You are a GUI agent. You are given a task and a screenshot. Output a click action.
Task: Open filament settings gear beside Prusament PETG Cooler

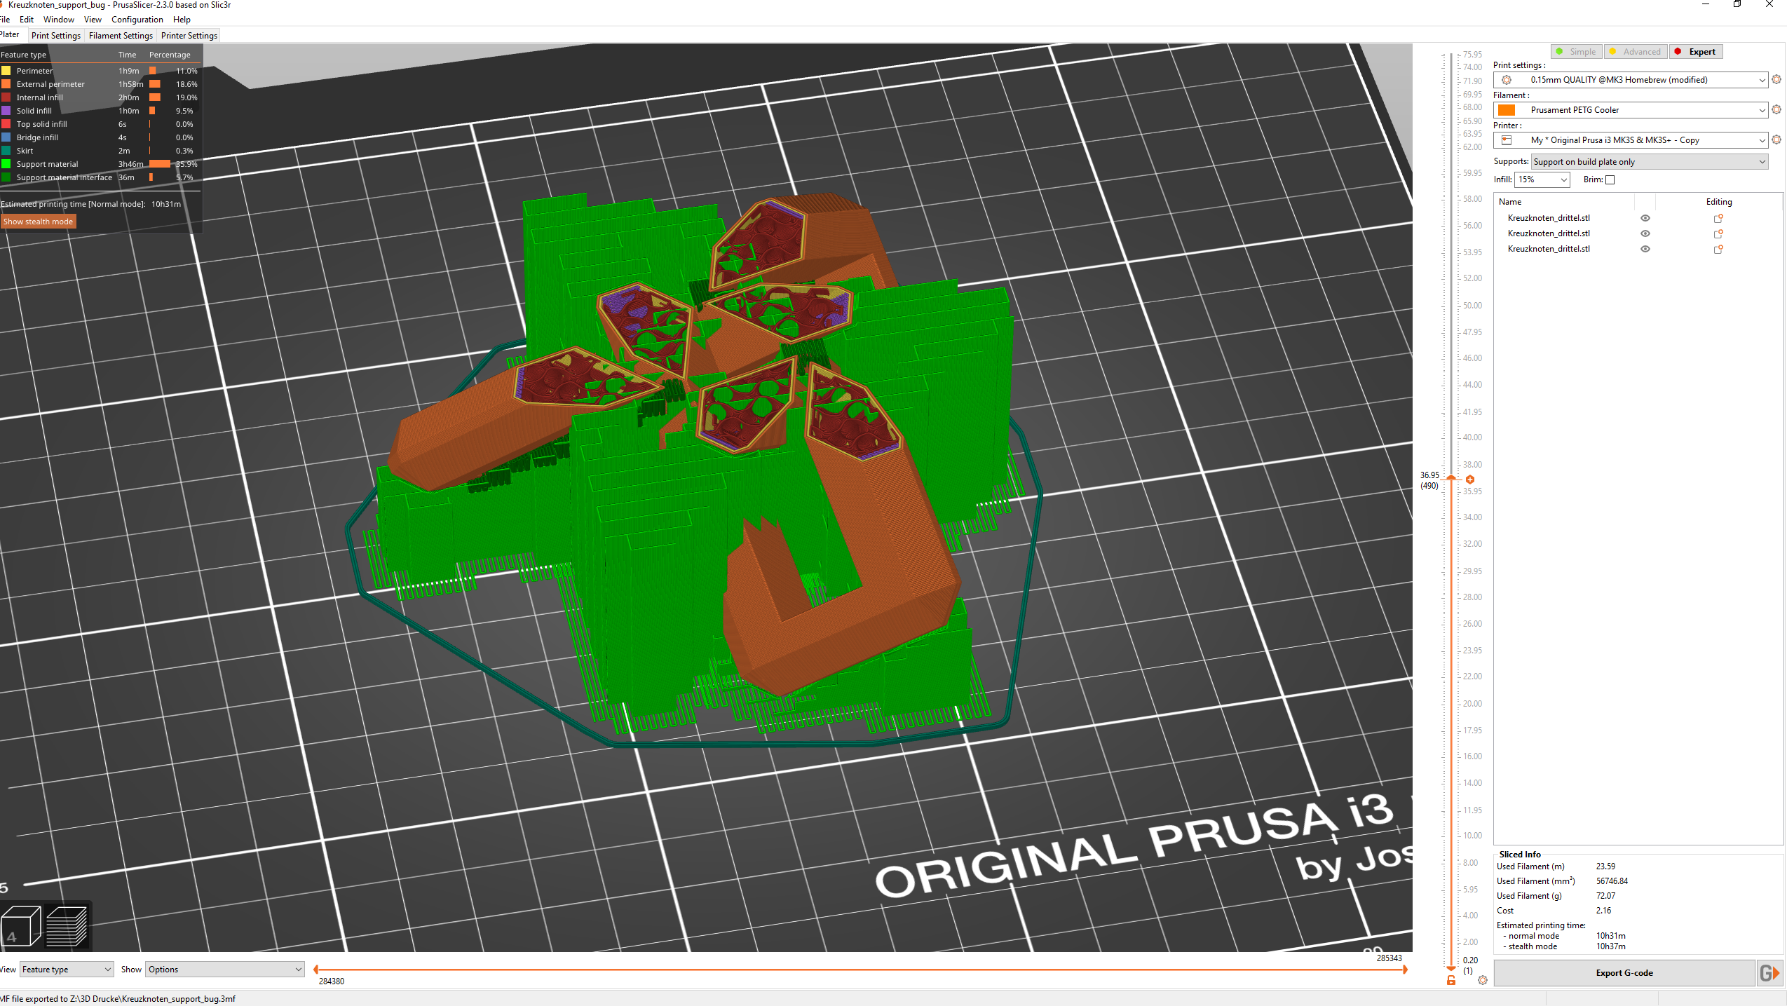click(1776, 109)
